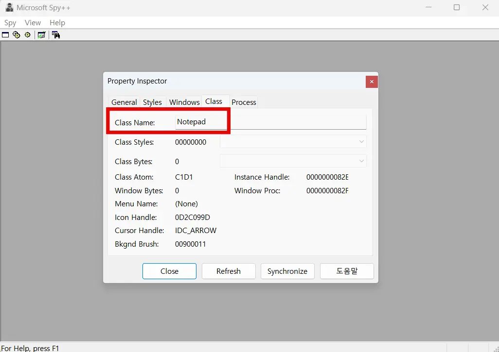Switch to the General tab
This screenshot has height=352, width=499.
tap(124, 102)
